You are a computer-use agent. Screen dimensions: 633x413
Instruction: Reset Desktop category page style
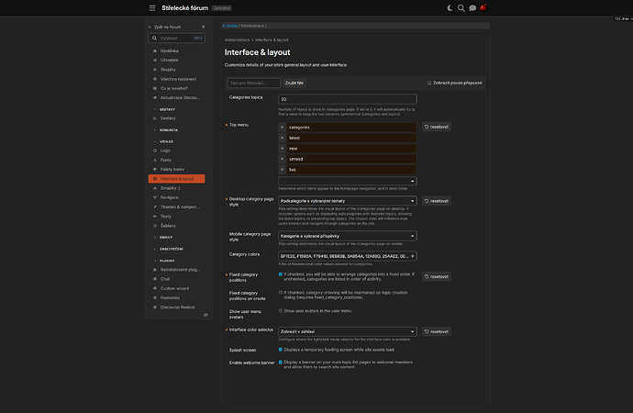[437, 201]
